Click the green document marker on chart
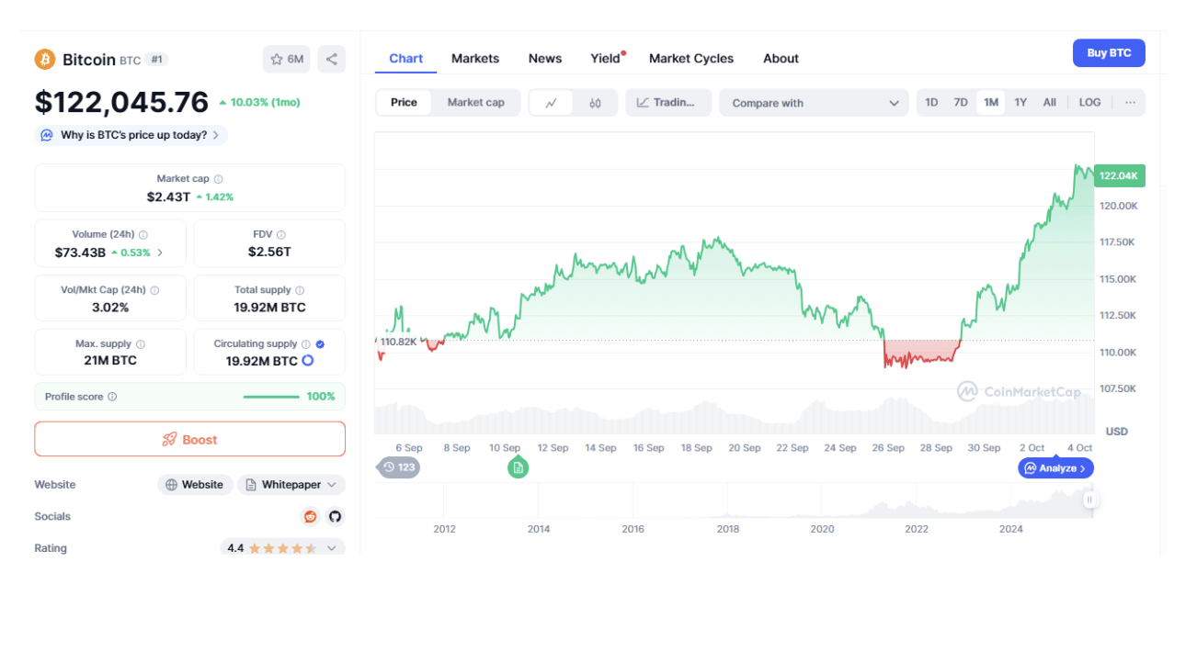1197x663 pixels. tap(518, 467)
